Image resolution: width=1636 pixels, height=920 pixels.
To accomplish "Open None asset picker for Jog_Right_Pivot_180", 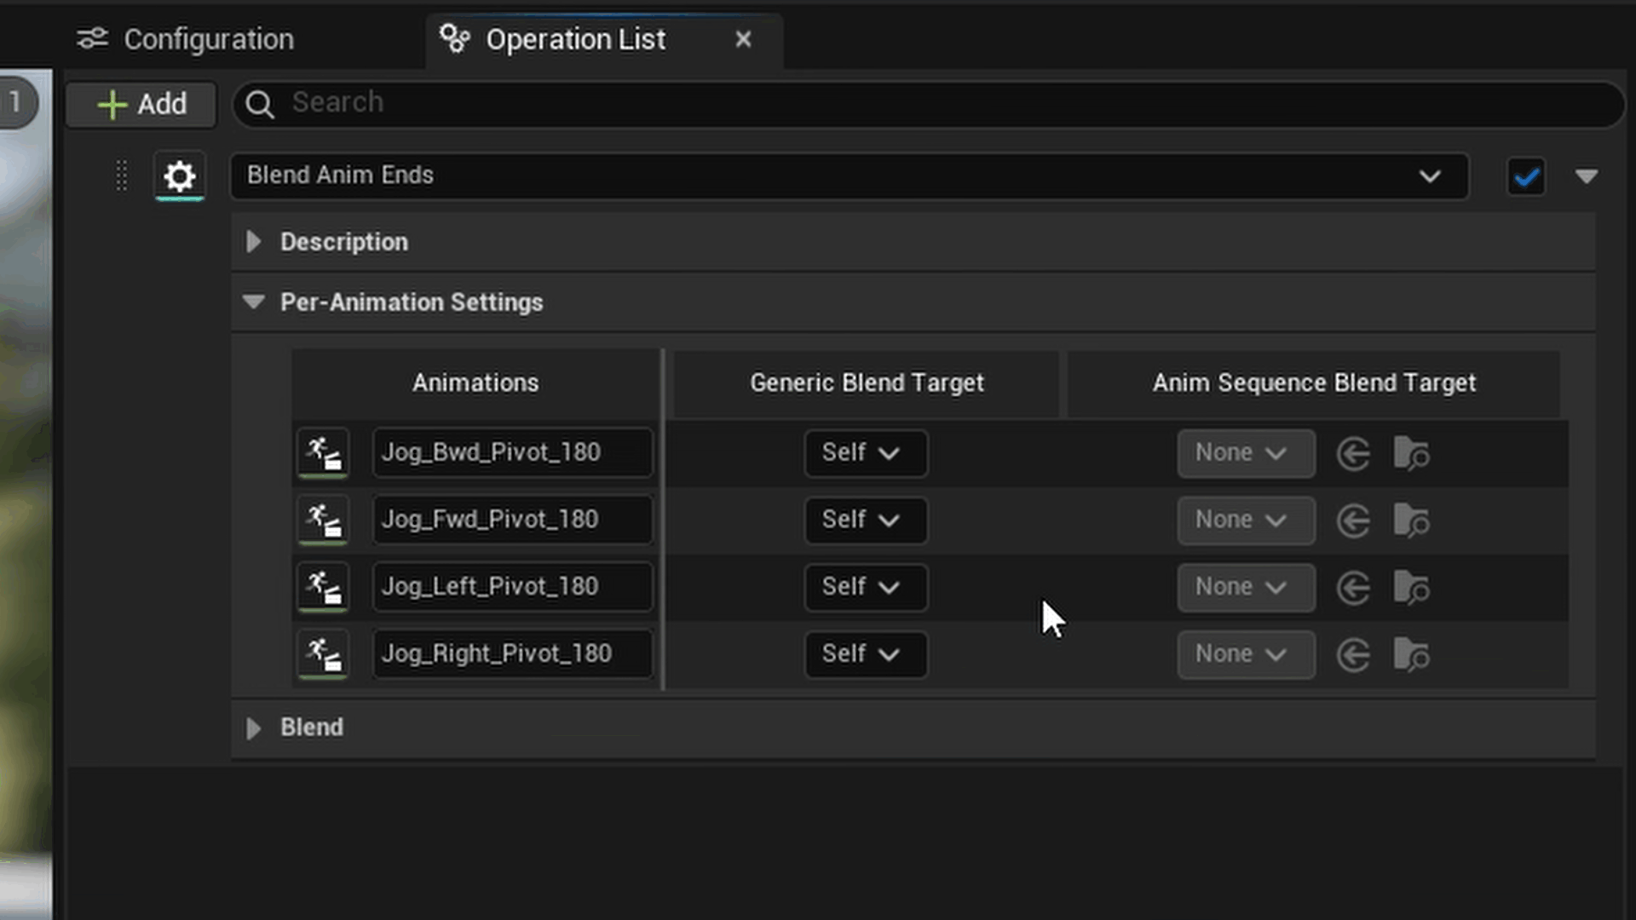I will (1246, 655).
